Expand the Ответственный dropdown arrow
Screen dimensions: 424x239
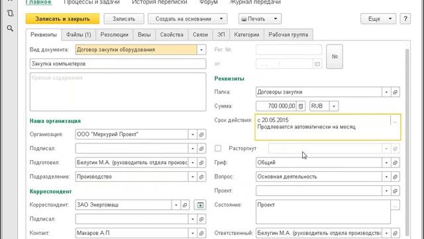(386, 233)
